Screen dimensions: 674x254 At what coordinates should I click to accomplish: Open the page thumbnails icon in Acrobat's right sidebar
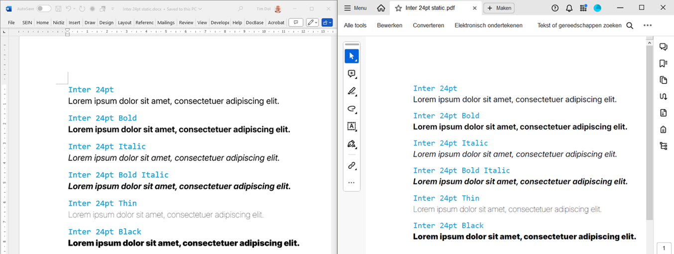663,80
